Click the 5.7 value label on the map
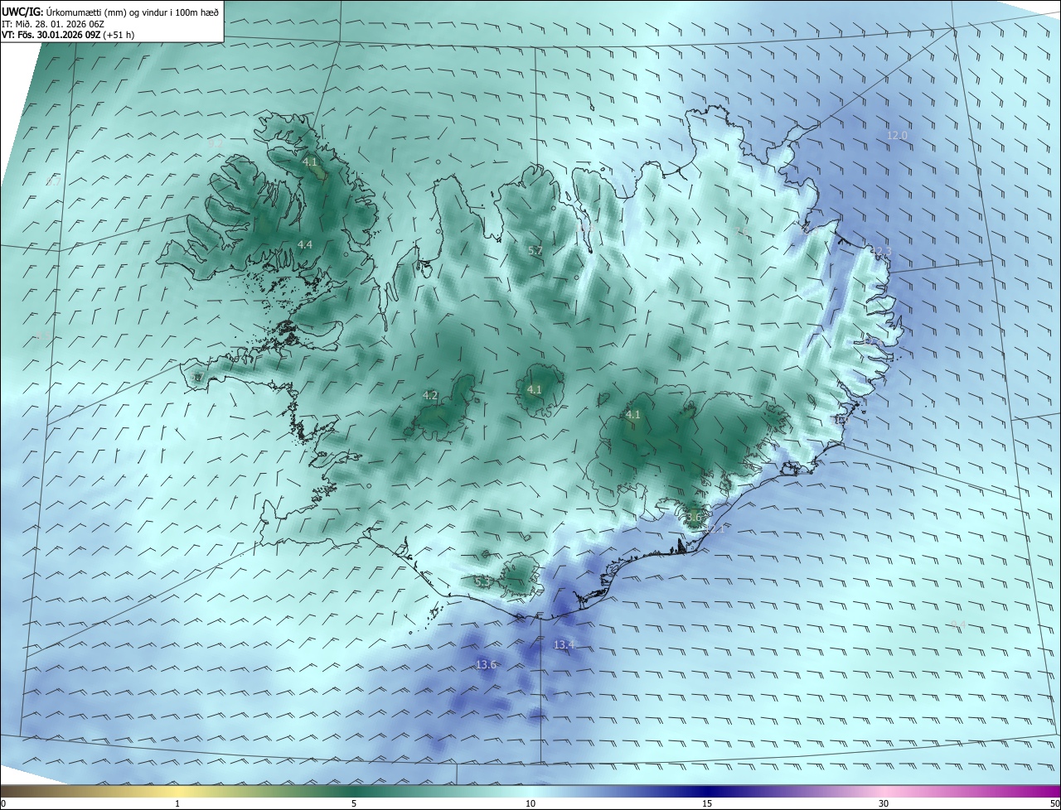Viewport: 1061px width, 810px height. click(x=535, y=250)
